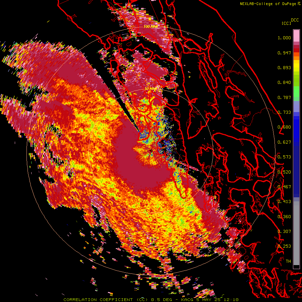The image size is (302, 302).
Task: Click the 0.627 scale label
Action: (x=284, y=142)
